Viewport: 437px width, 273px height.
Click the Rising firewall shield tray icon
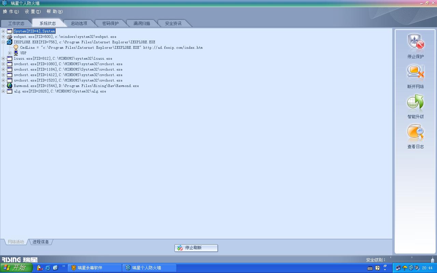(411, 268)
